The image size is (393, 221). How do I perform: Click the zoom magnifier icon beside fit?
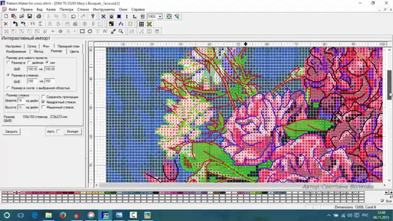(x=177, y=16)
